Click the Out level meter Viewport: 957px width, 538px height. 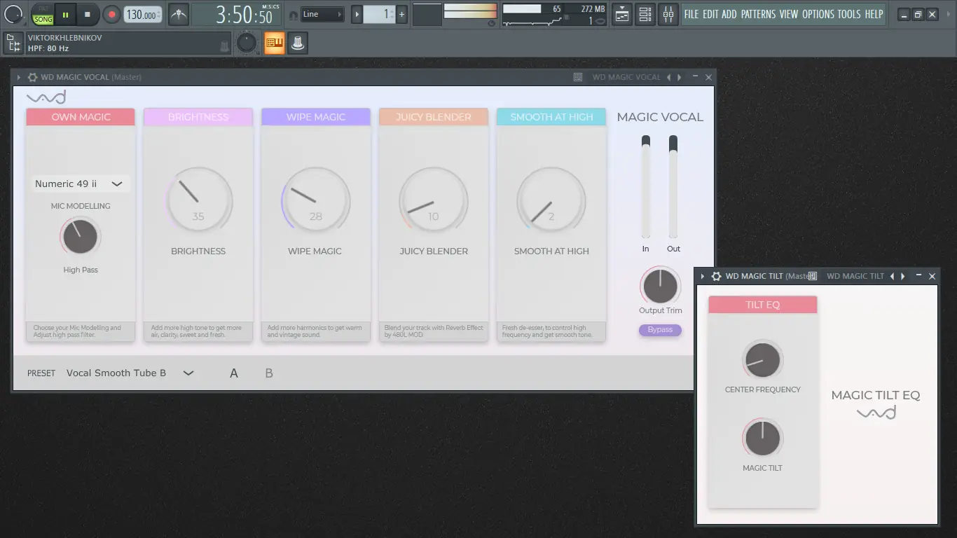pos(673,187)
